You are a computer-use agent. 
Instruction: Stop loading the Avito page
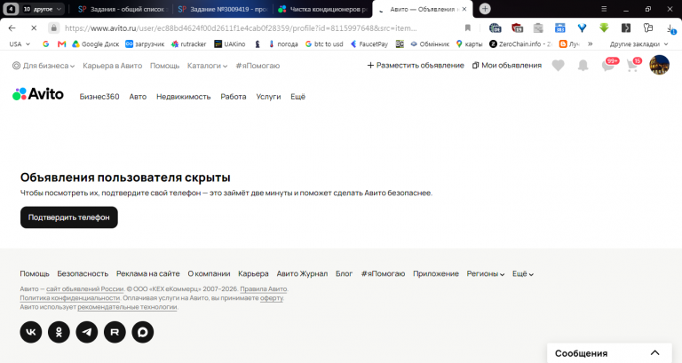(34, 28)
